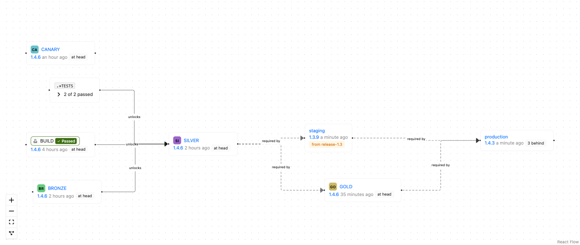Open the production environment link
This screenshot has height=245, width=580.
coord(496,137)
